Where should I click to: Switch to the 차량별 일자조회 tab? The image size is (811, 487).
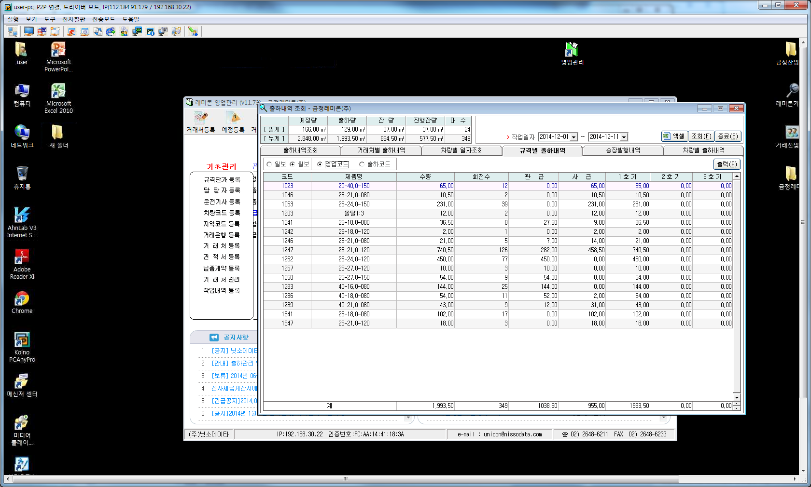click(461, 150)
